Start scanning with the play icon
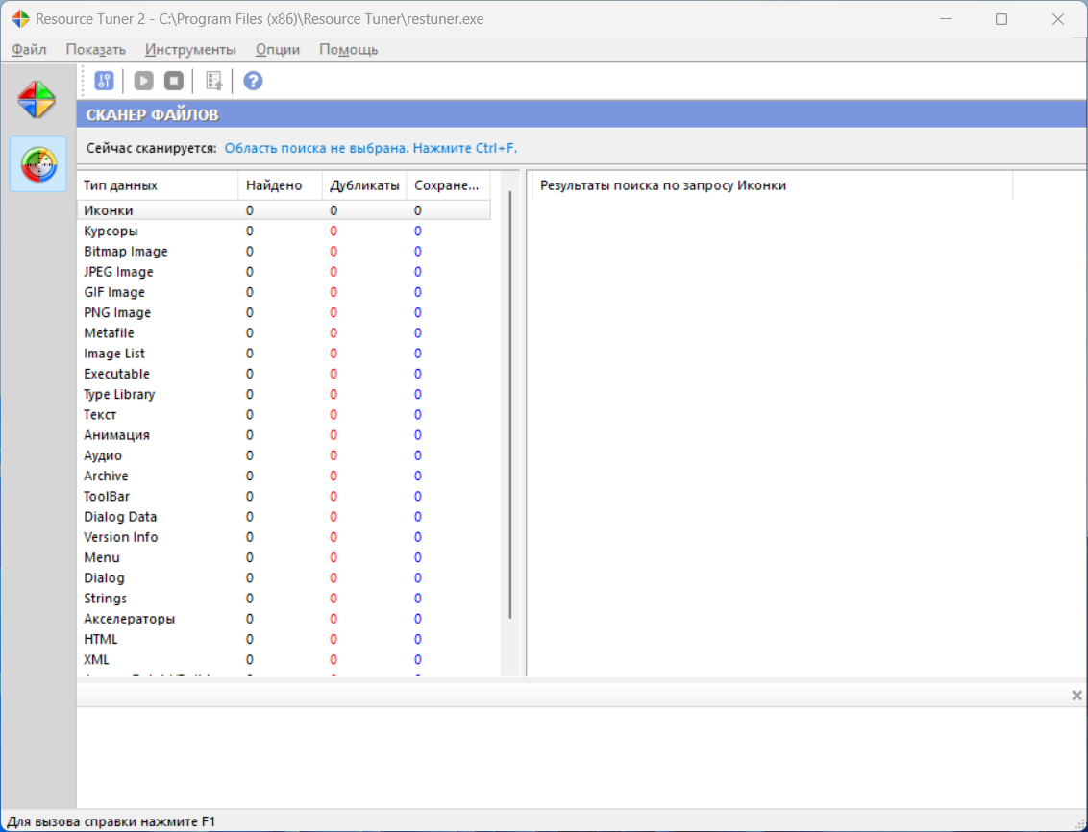 point(143,81)
